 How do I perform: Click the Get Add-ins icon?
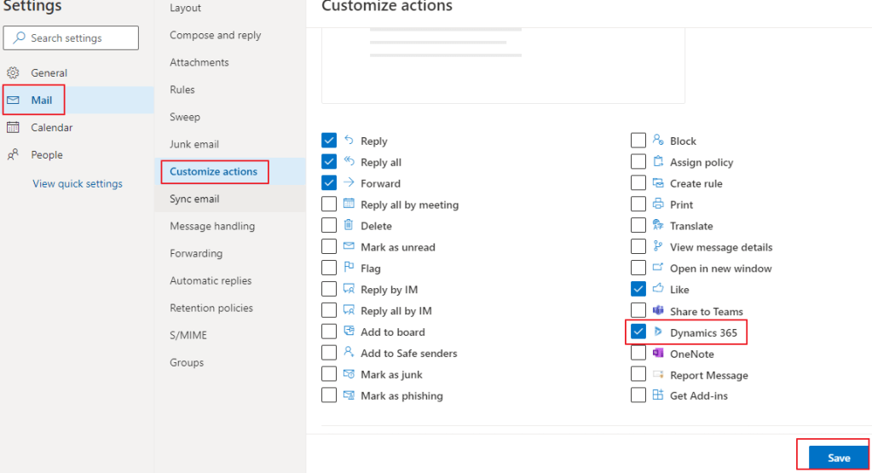click(x=657, y=395)
